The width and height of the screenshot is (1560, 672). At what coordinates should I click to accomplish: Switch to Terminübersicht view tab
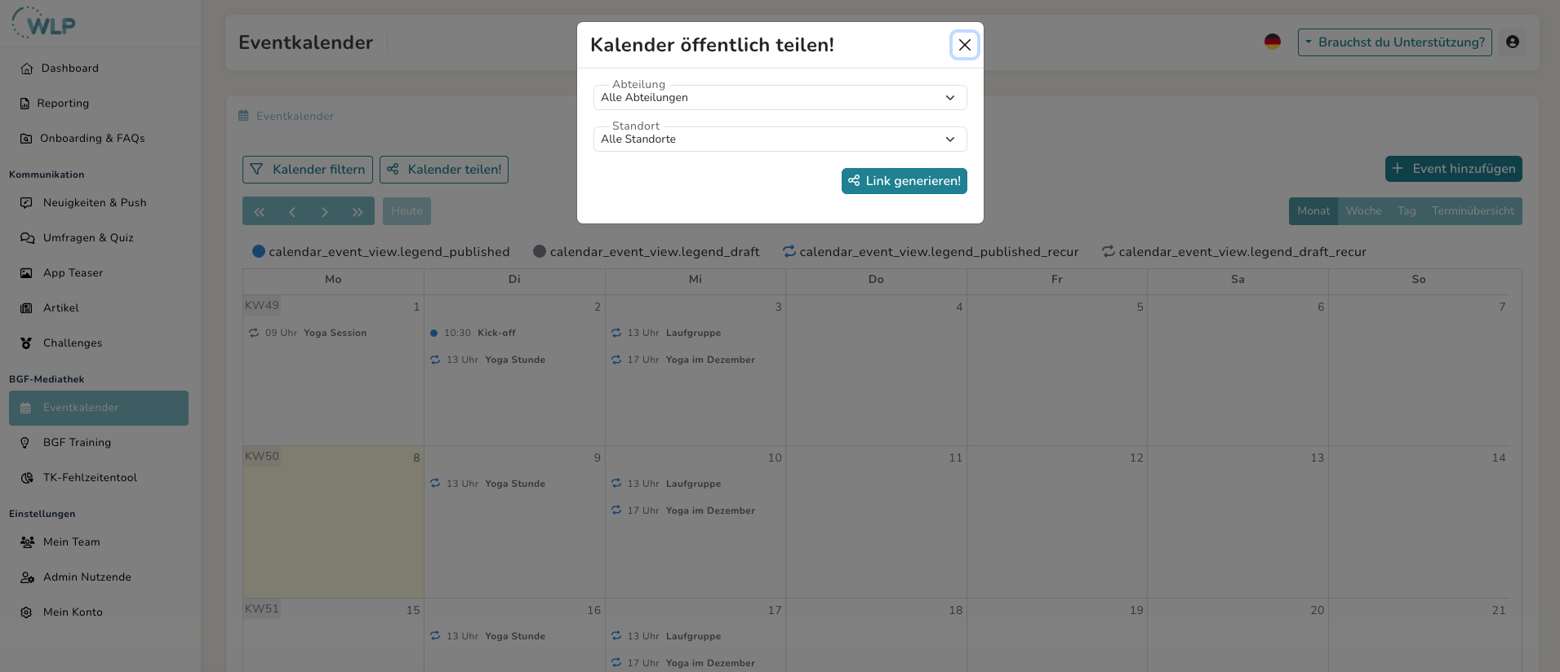(x=1472, y=211)
